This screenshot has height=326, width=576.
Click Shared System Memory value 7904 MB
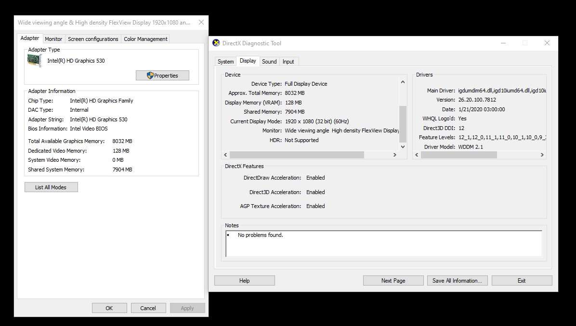122,170
